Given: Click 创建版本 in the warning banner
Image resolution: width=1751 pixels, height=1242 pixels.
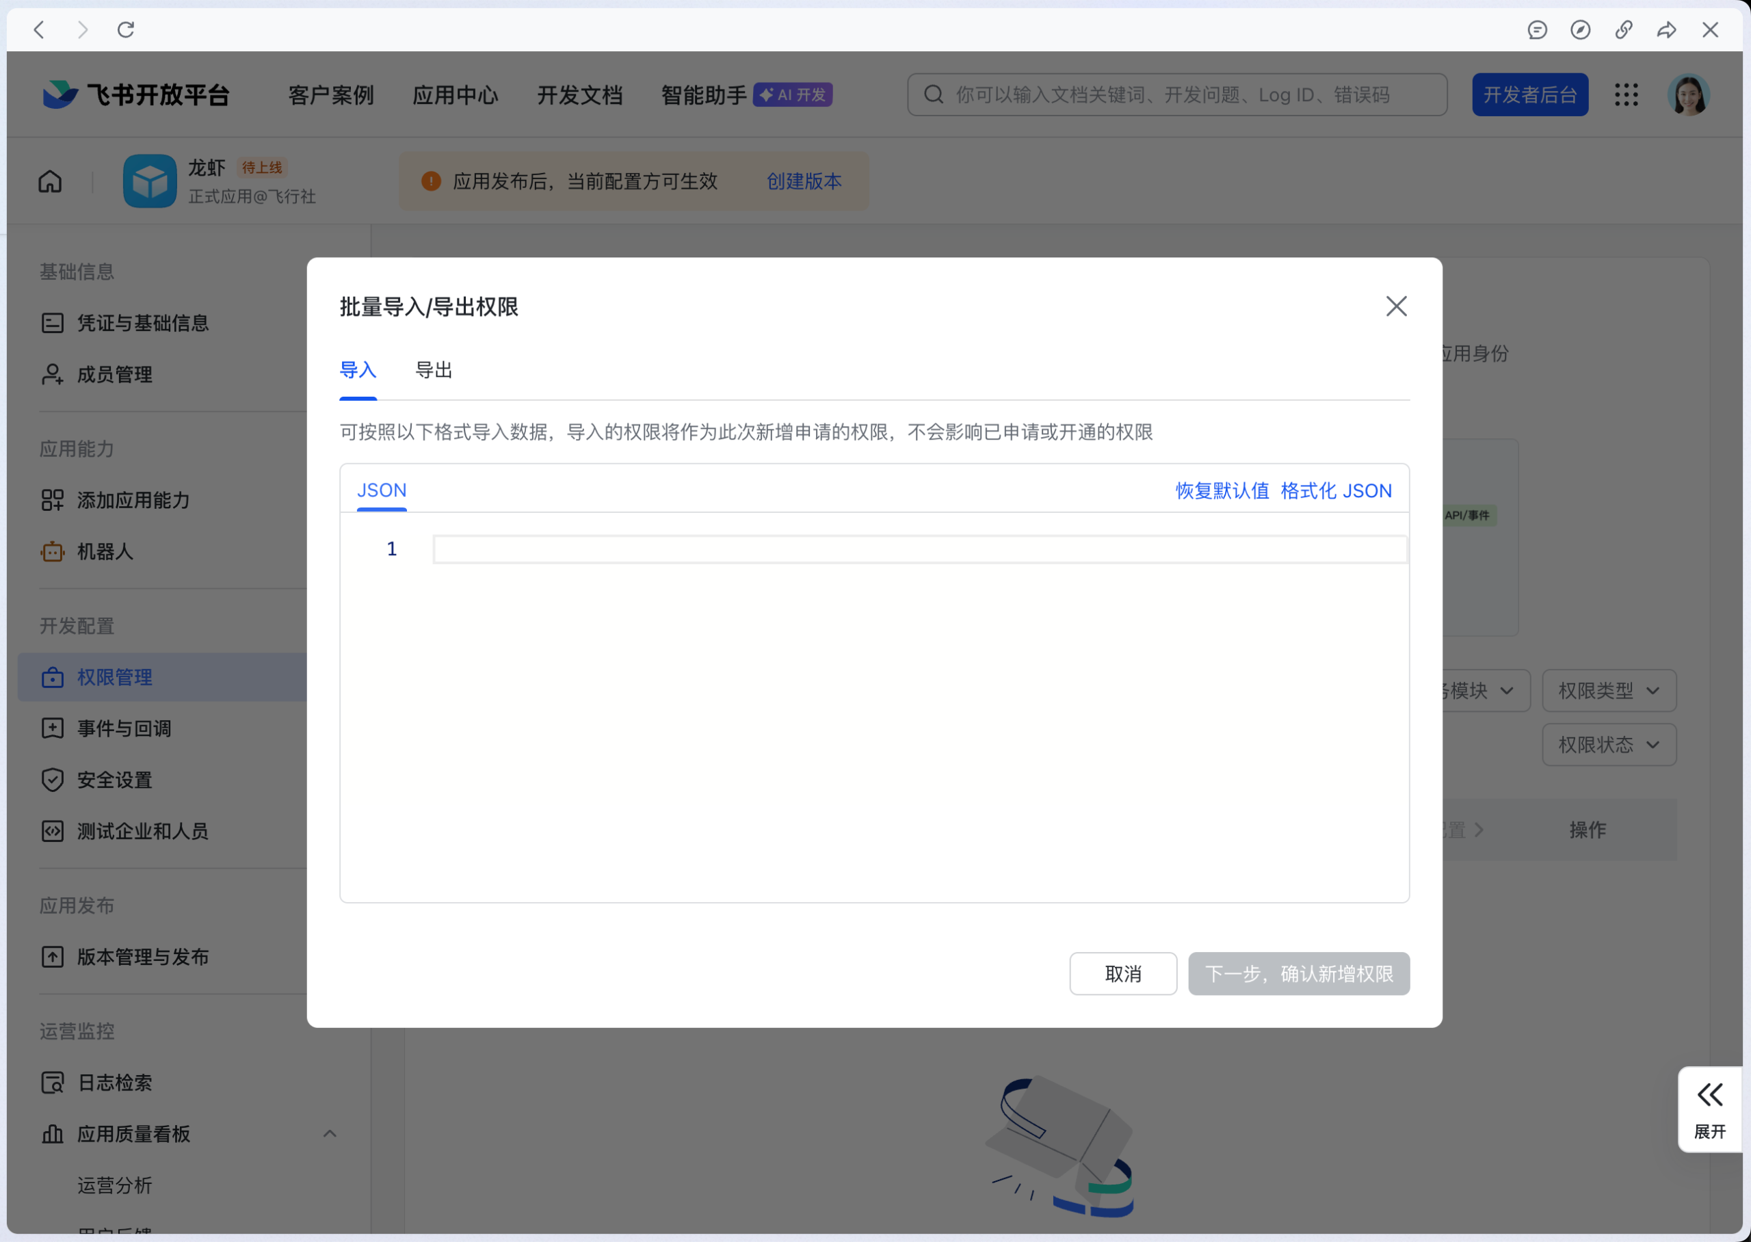Looking at the screenshot, I should coord(803,181).
